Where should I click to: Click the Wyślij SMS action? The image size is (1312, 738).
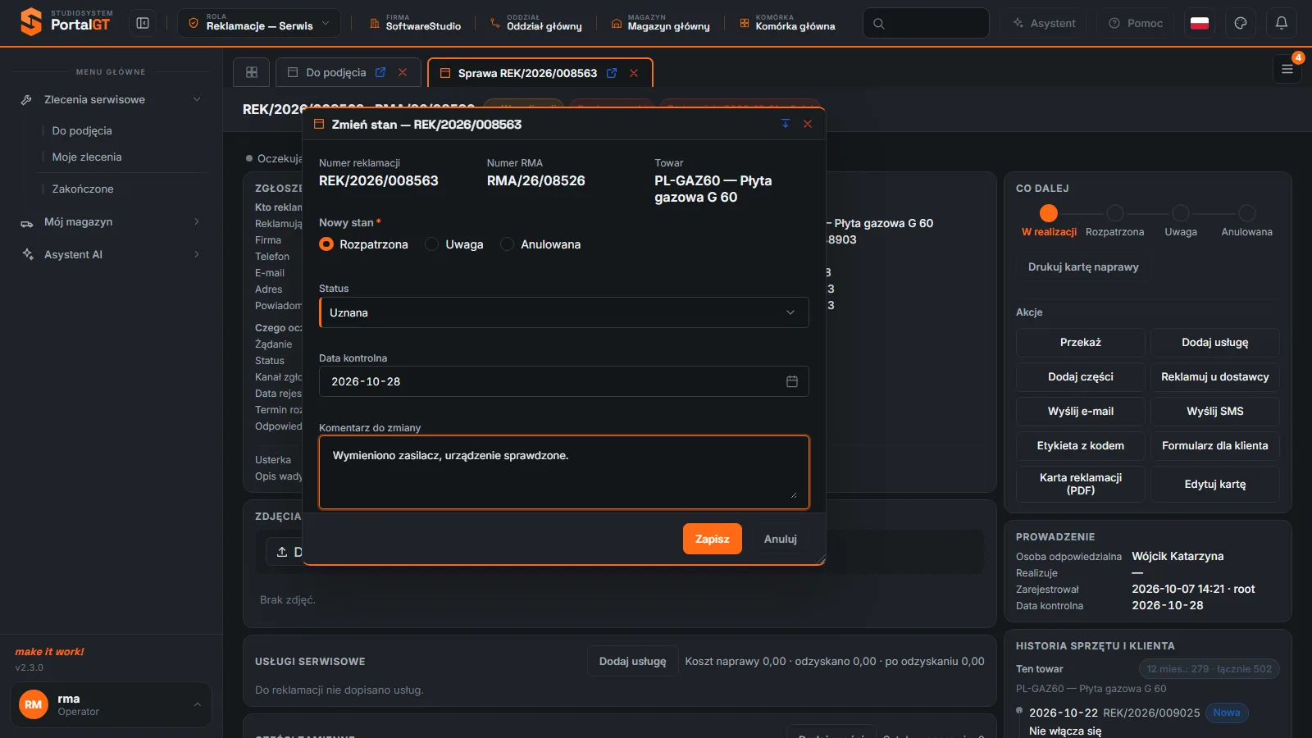1215,411
